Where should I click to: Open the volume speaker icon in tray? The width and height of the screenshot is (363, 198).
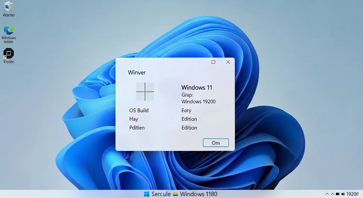point(343,194)
